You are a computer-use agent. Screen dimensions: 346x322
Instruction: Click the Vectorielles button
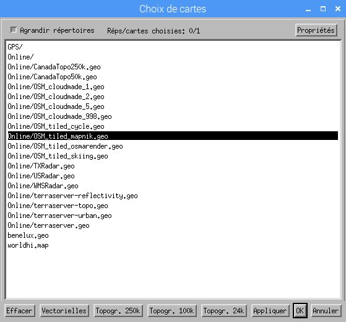point(64,311)
